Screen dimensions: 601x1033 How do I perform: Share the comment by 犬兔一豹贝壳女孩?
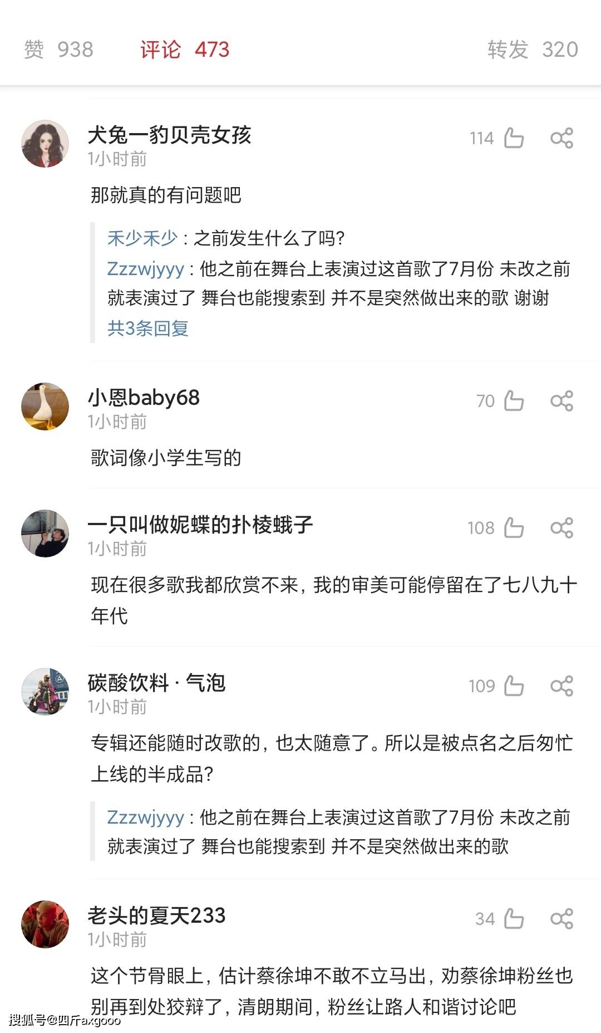[561, 138]
